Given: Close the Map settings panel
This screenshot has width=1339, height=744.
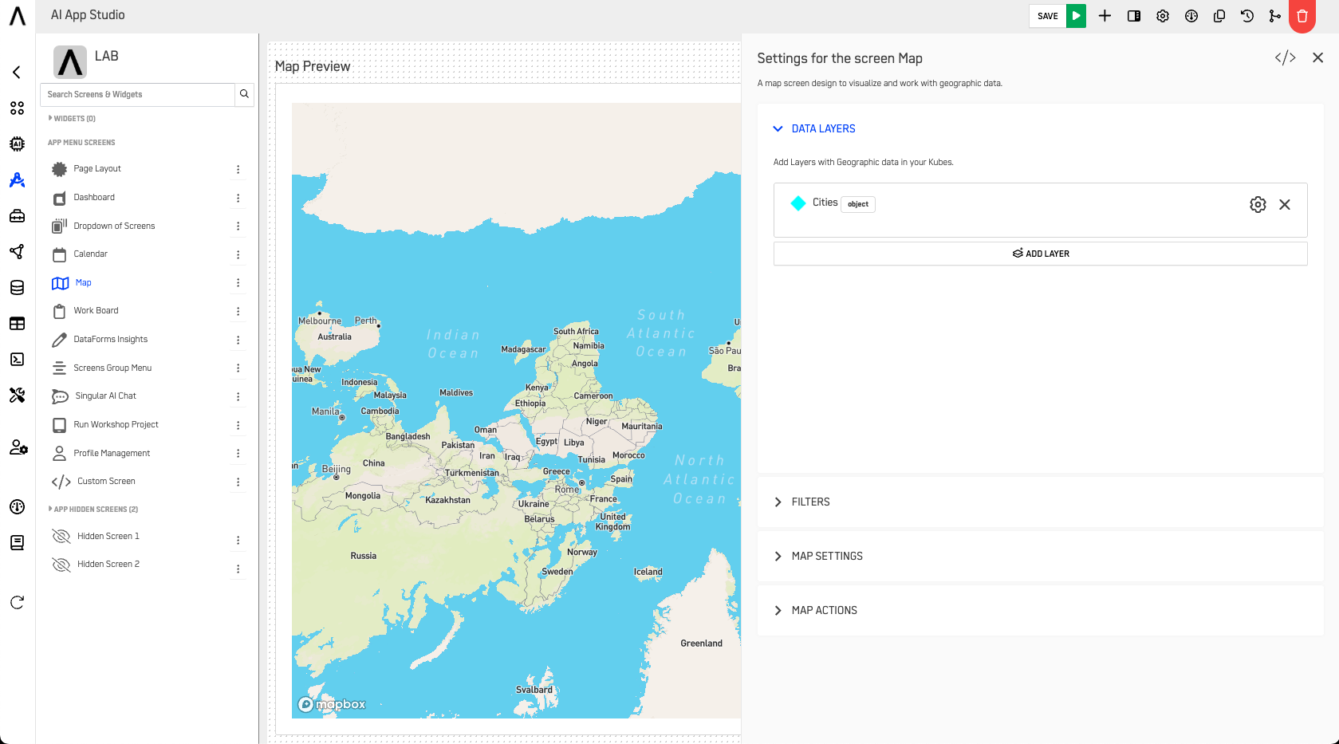Looking at the screenshot, I should pos(1317,57).
